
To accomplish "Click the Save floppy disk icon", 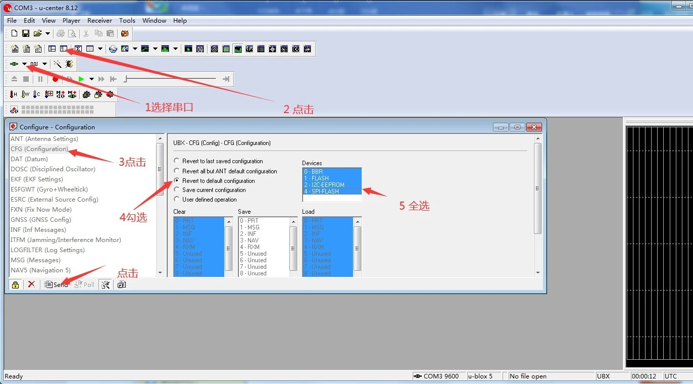I will 26,34.
